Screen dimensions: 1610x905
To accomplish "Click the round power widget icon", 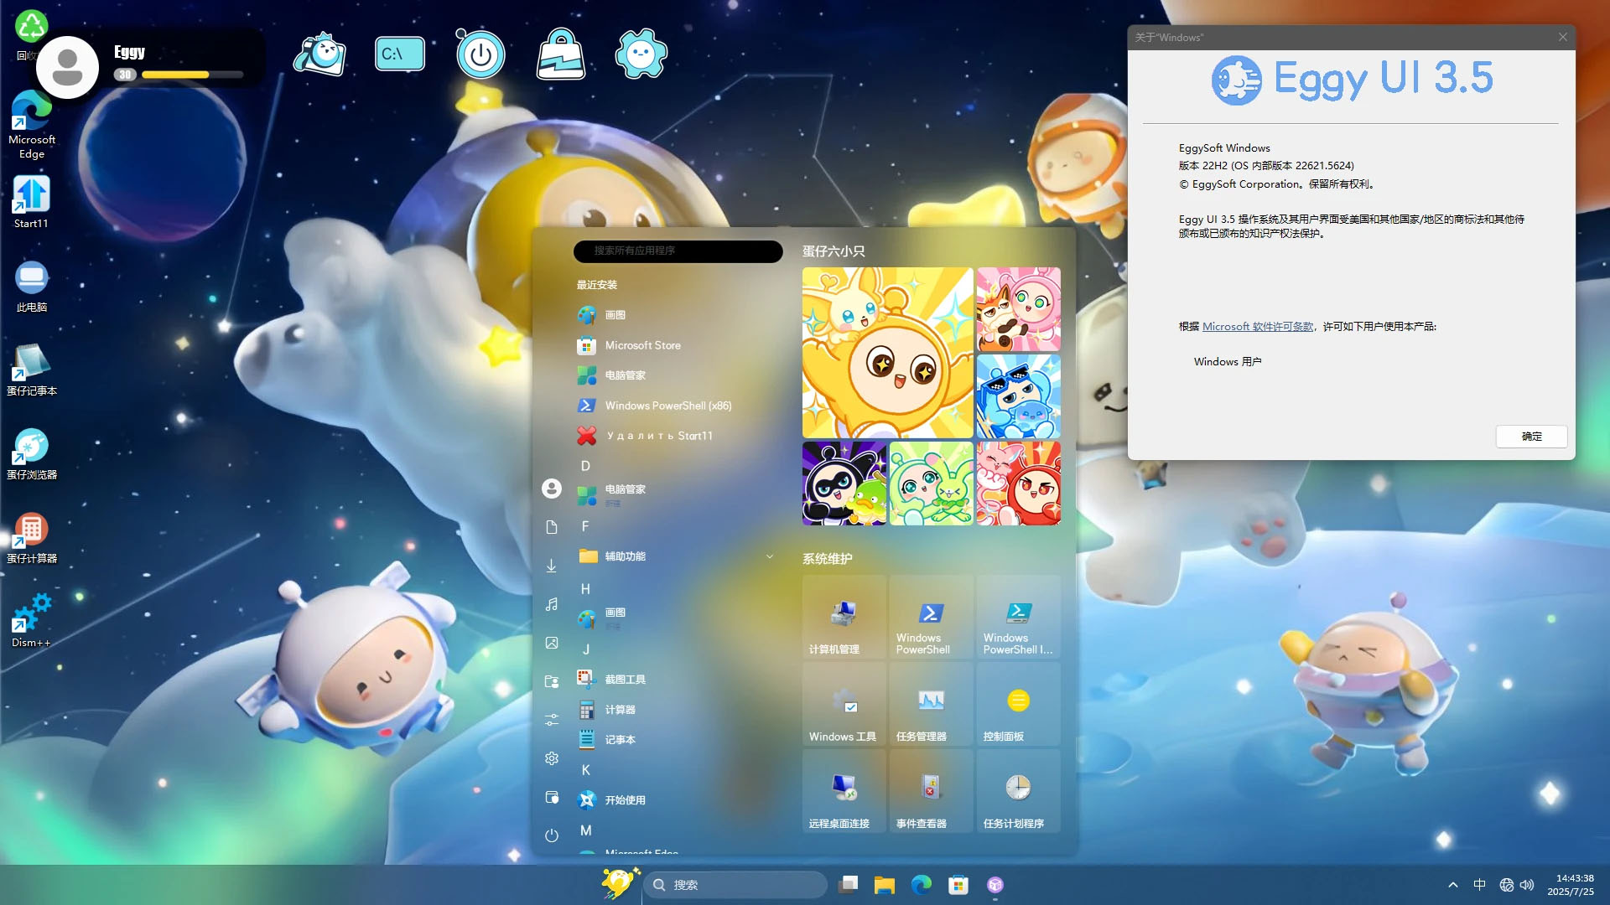I will coord(480,54).
